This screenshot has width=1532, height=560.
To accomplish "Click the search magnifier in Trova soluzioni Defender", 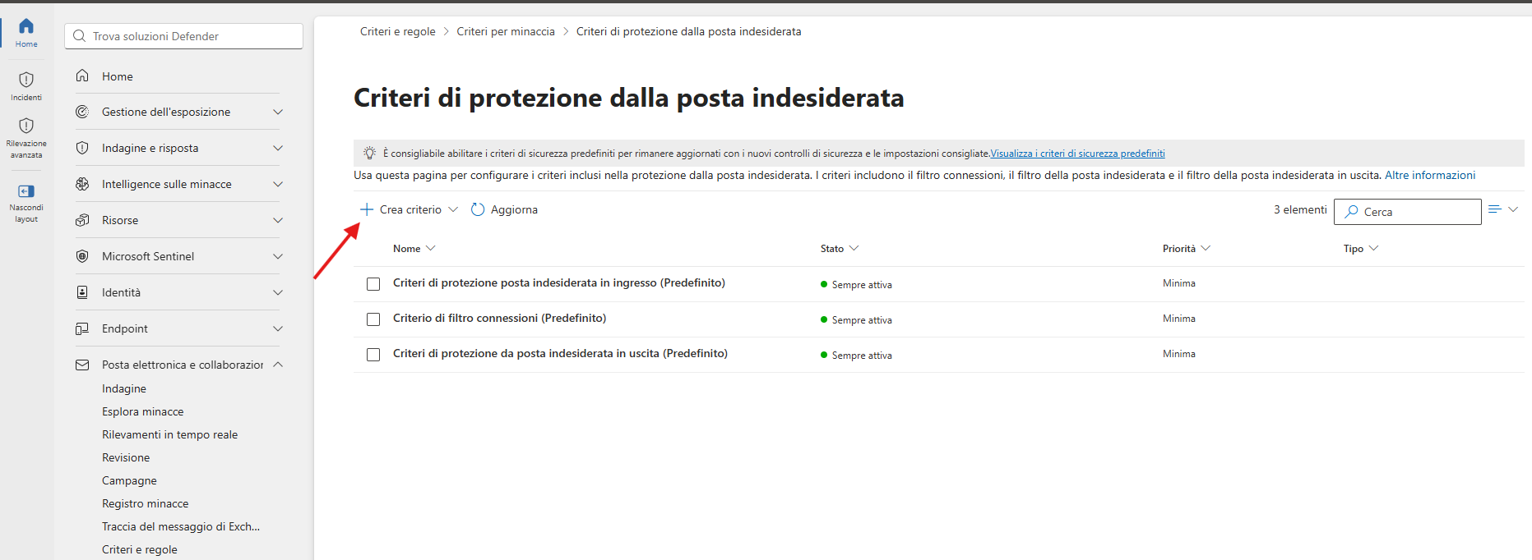I will tap(80, 36).
